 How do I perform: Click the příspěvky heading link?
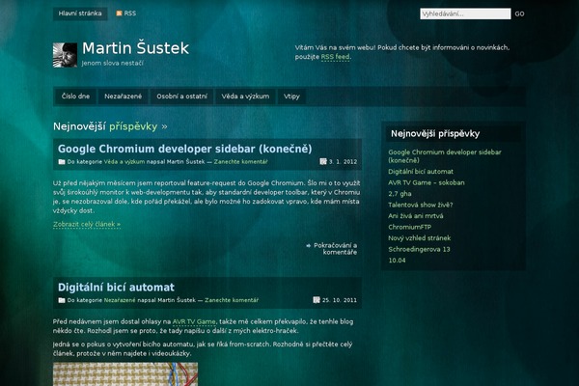[x=133, y=126]
